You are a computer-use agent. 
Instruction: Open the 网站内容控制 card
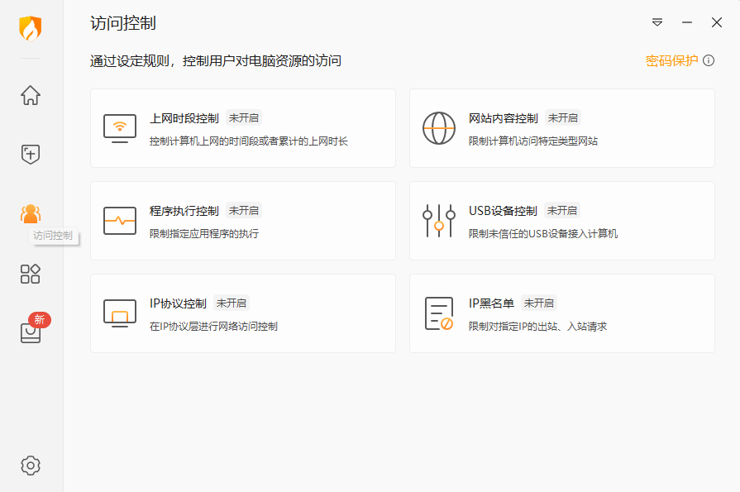pyautogui.click(x=561, y=127)
